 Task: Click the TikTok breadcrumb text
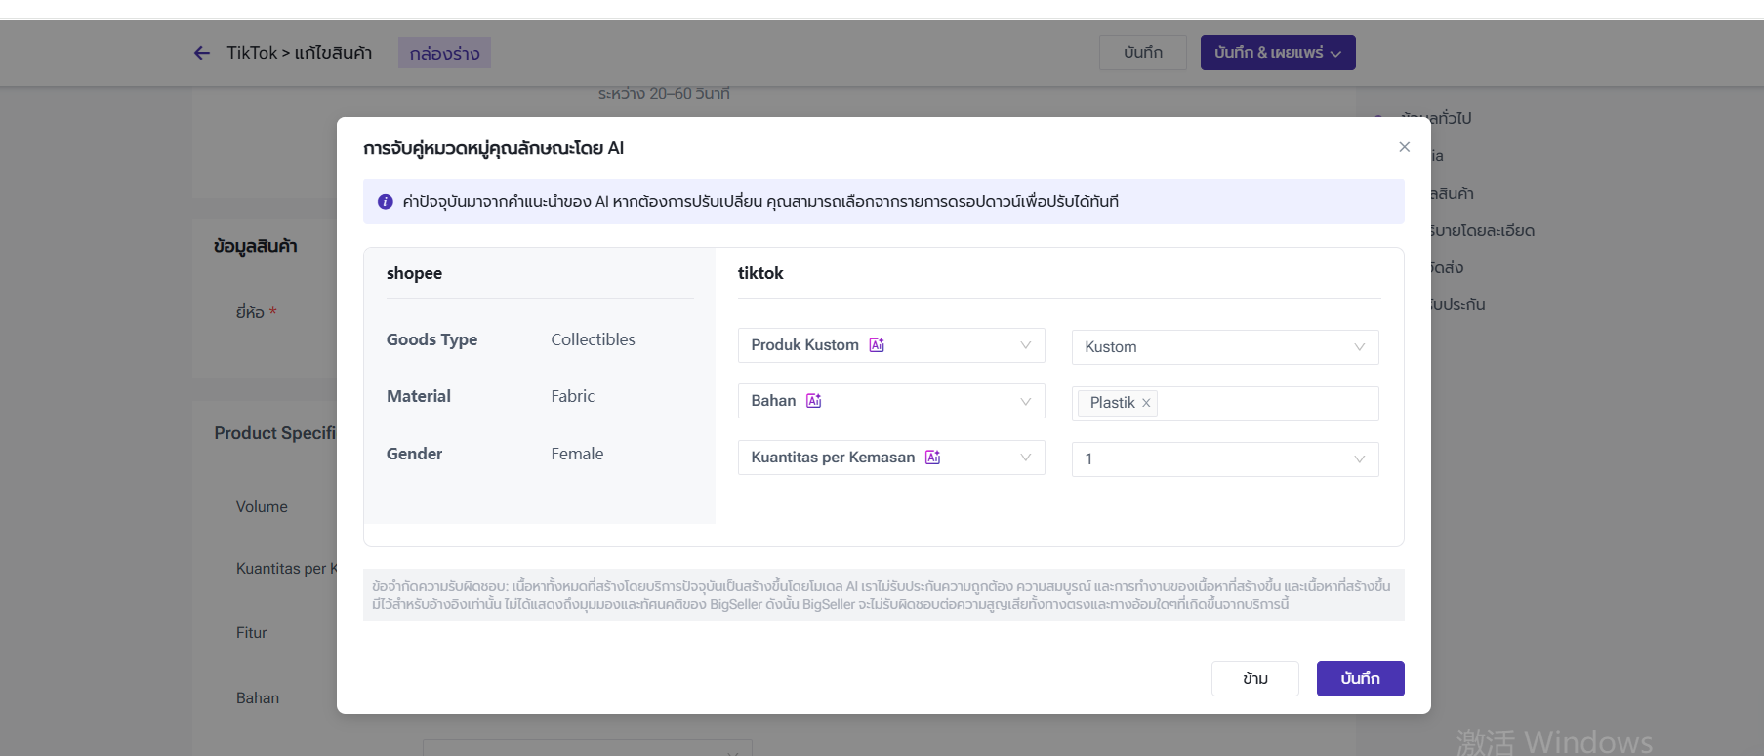[252, 53]
